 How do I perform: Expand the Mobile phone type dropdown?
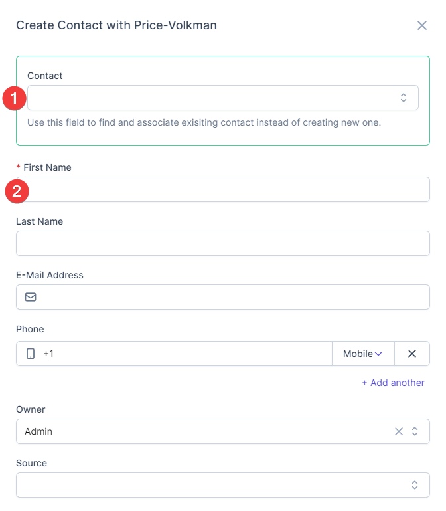coord(363,354)
